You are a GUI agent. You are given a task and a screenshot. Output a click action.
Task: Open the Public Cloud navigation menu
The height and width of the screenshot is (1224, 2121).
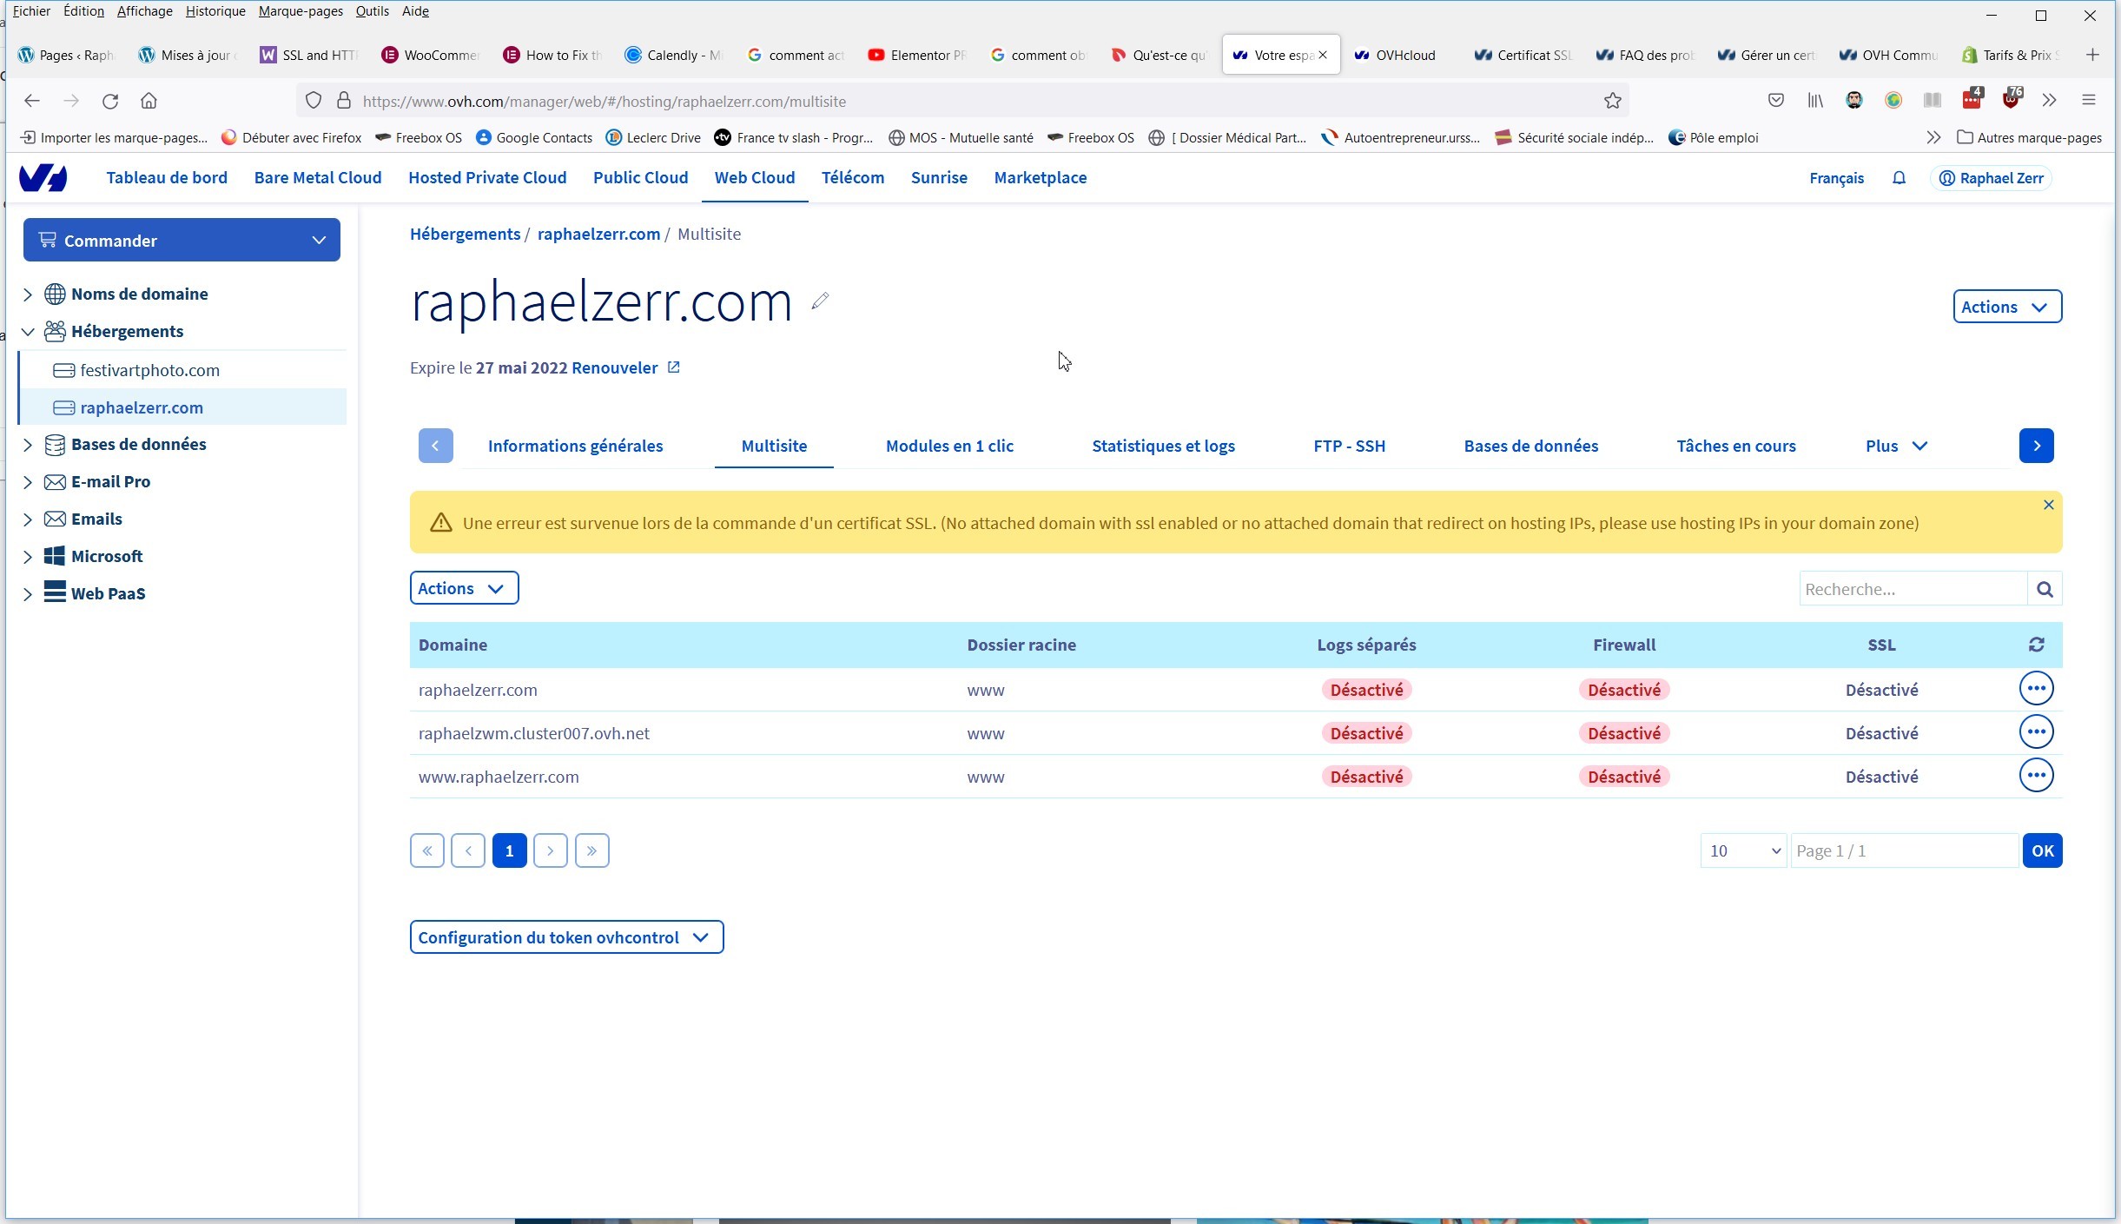point(640,178)
